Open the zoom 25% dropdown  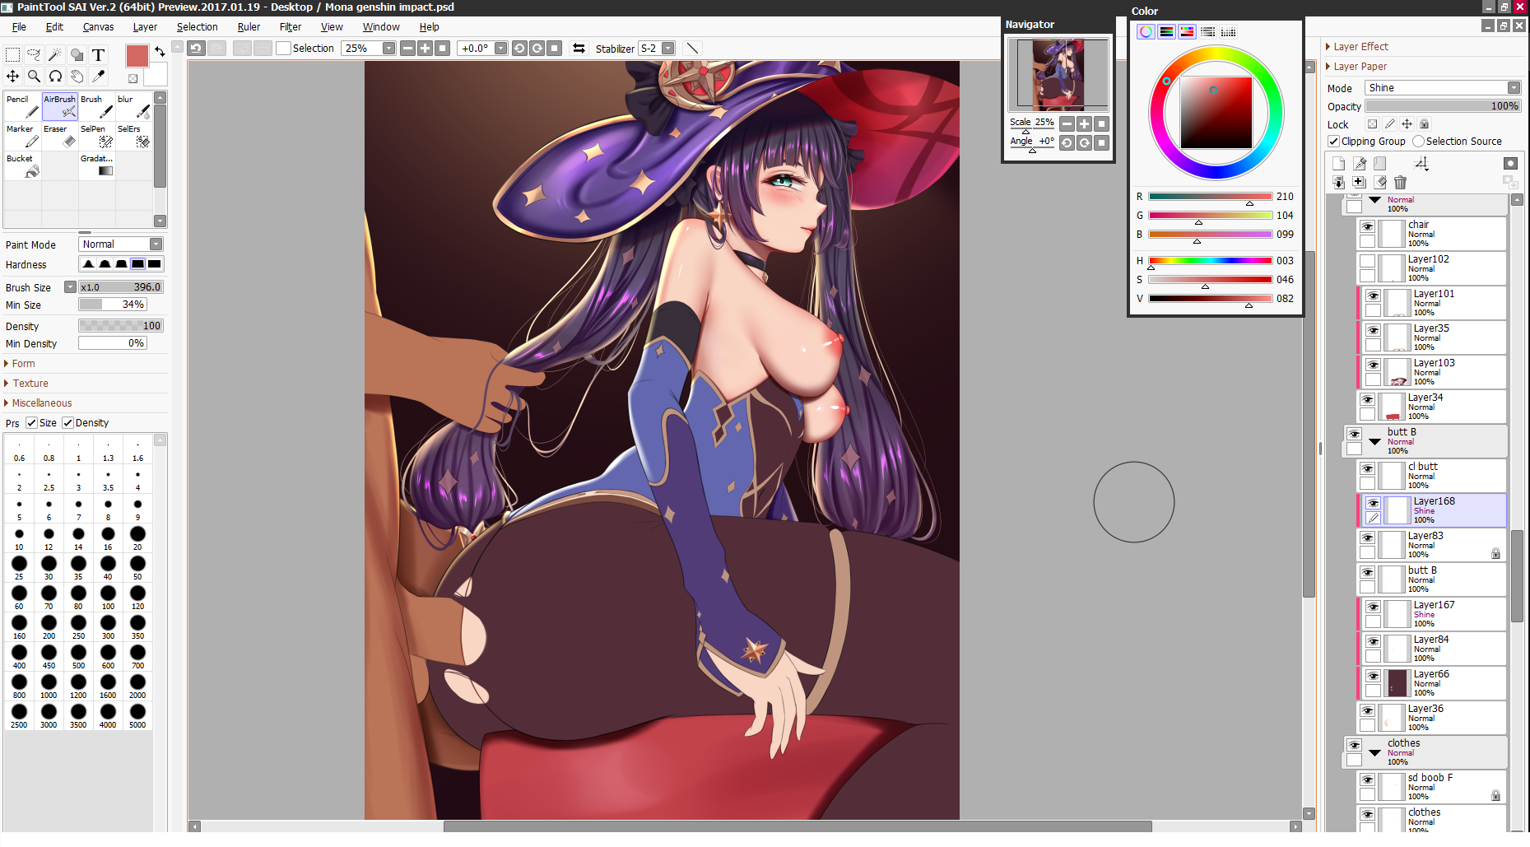(388, 48)
